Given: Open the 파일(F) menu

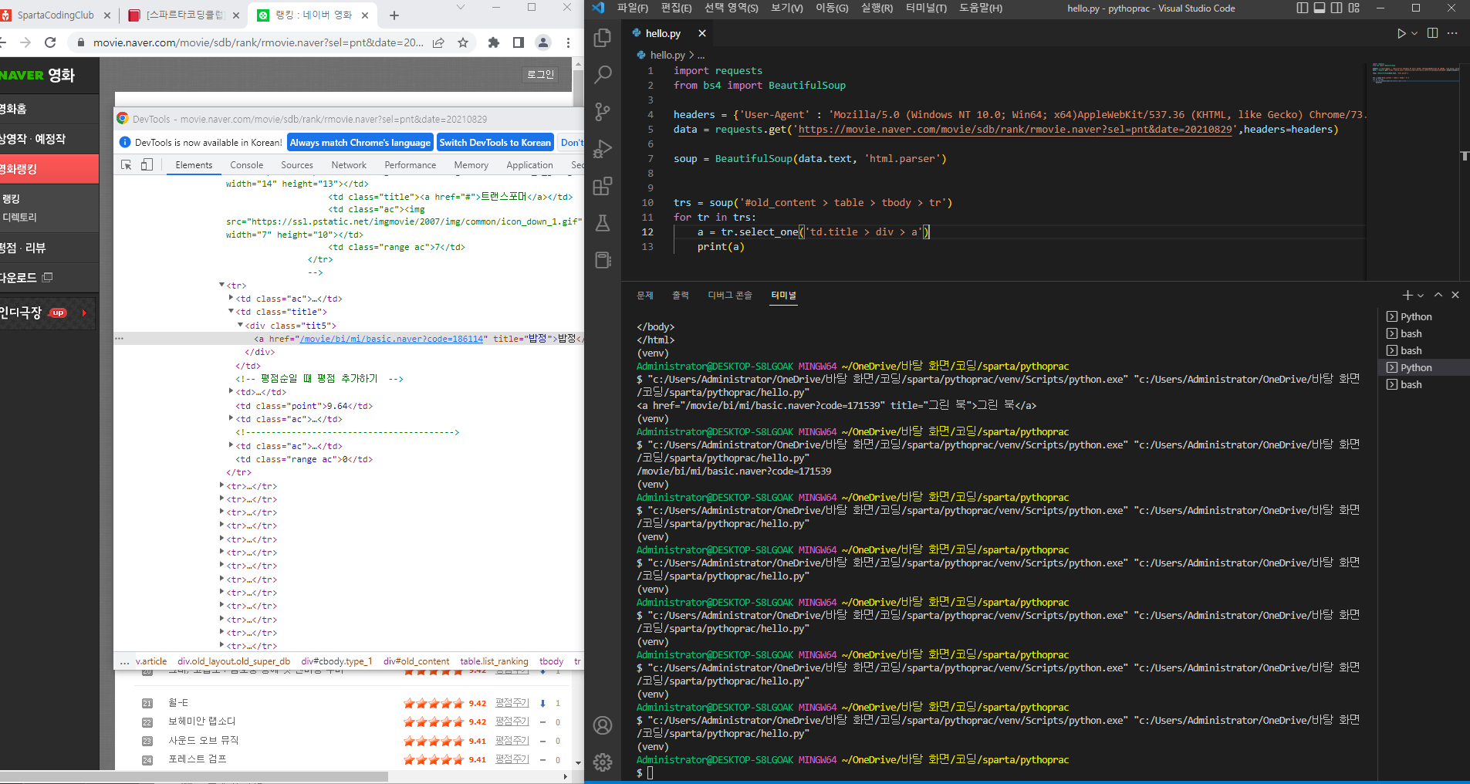Looking at the screenshot, I should point(633,8).
